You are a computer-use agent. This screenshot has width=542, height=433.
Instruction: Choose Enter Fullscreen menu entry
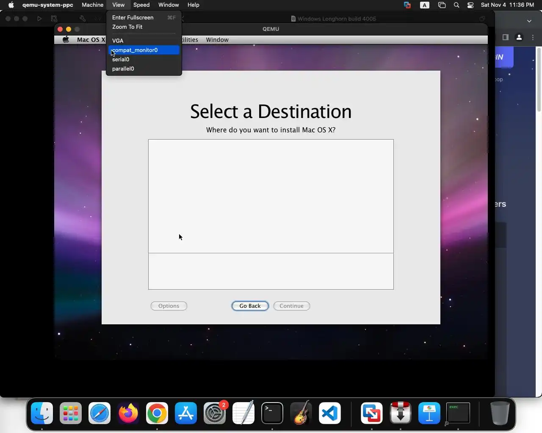click(x=144, y=17)
